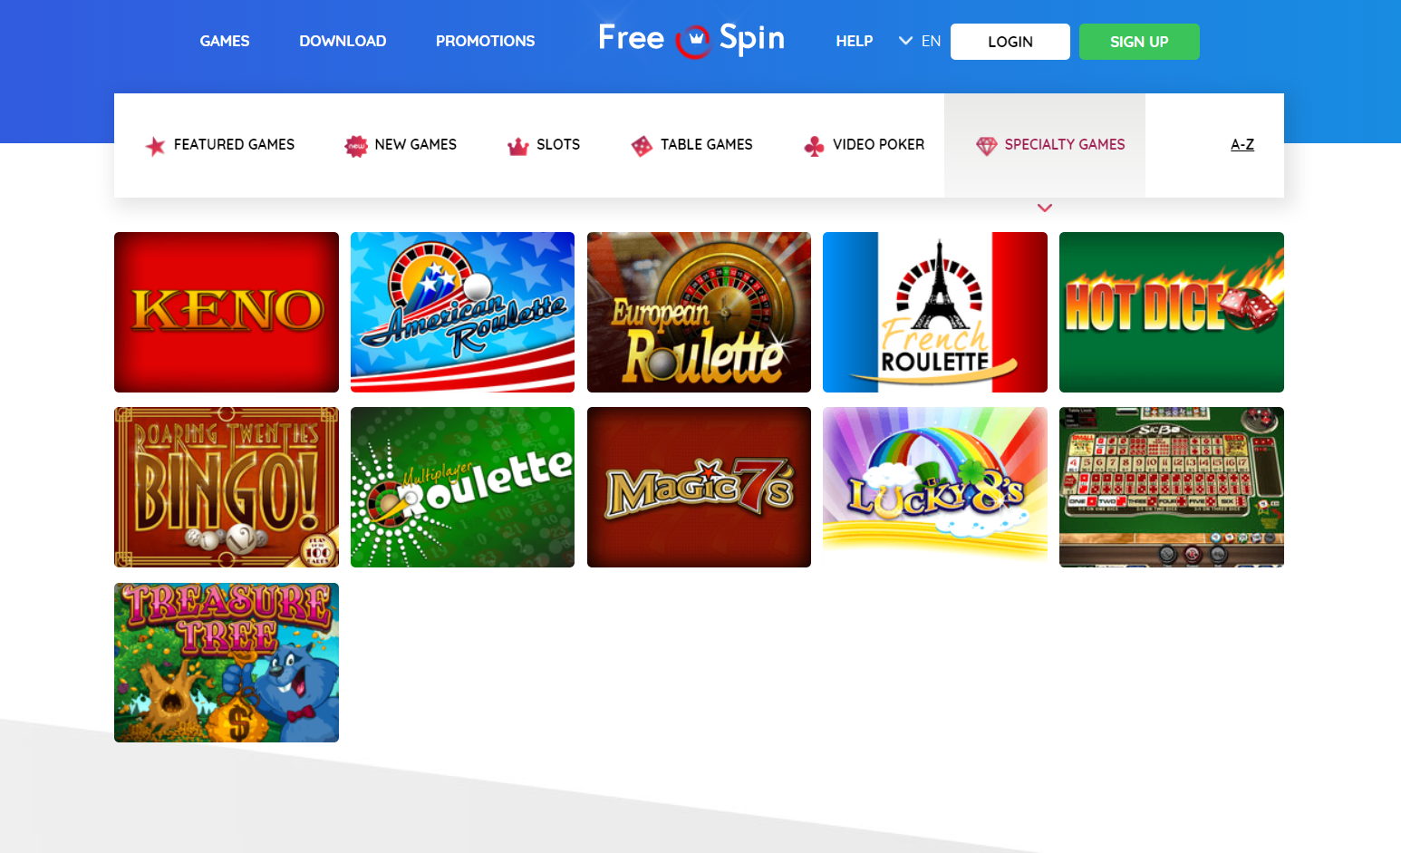Image resolution: width=1401 pixels, height=853 pixels.
Task: Collapse the red chevron under Specialty Games
Action: [x=1045, y=208]
